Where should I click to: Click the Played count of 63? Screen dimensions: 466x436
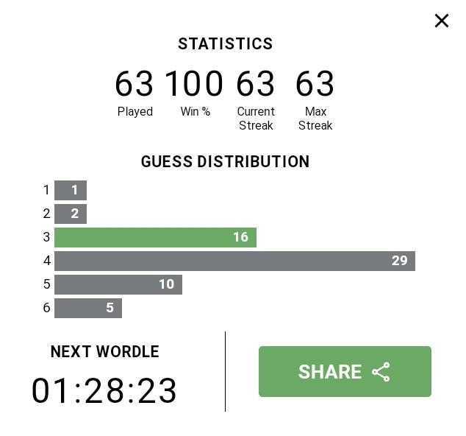pyautogui.click(x=135, y=83)
